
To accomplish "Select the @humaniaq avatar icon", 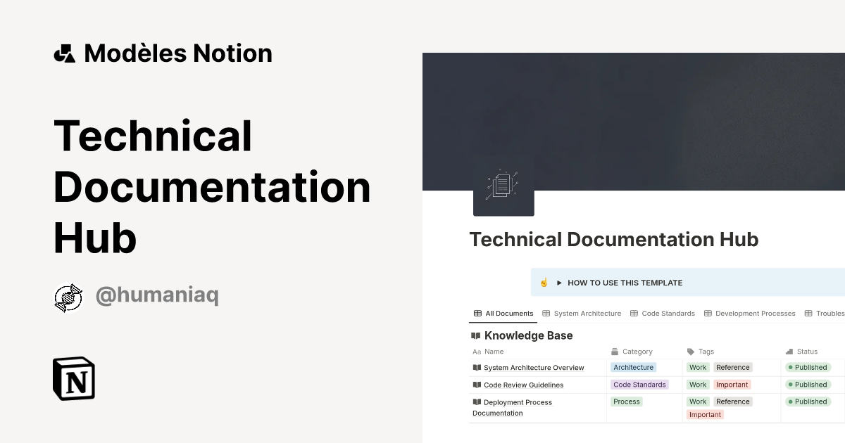I will pyautogui.click(x=68, y=295).
